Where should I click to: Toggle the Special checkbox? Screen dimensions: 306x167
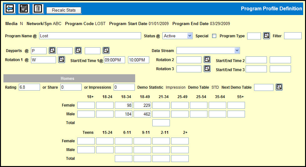coord(214,36)
